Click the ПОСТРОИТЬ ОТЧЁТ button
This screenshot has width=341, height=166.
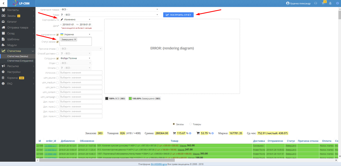pyautogui.click(x=179, y=15)
